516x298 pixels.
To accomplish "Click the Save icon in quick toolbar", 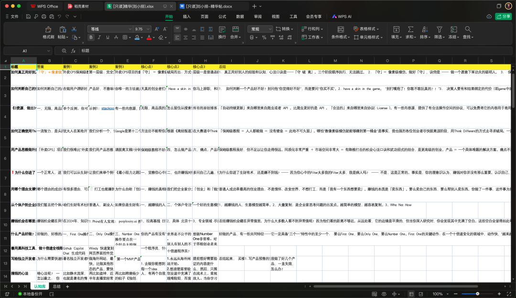I will point(28,16).
